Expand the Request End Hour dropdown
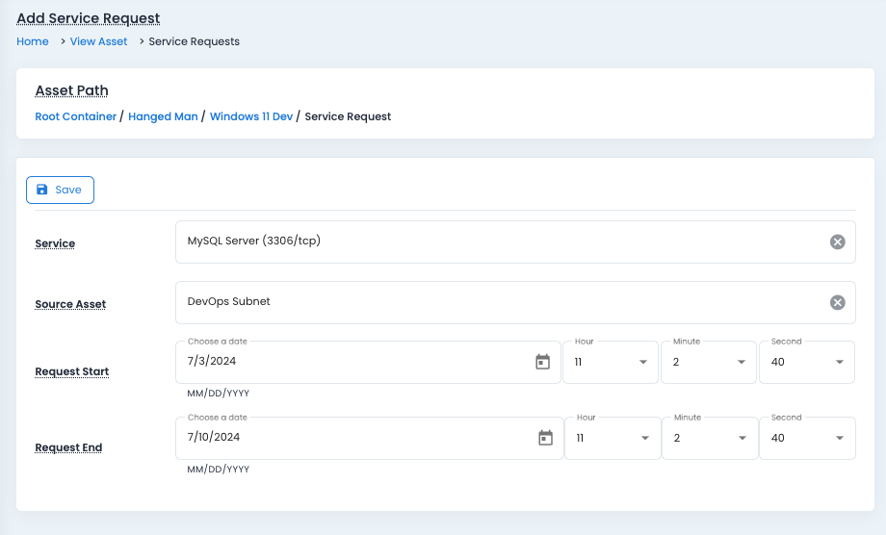Screen dimensions: 886x535 pos(611,438)
